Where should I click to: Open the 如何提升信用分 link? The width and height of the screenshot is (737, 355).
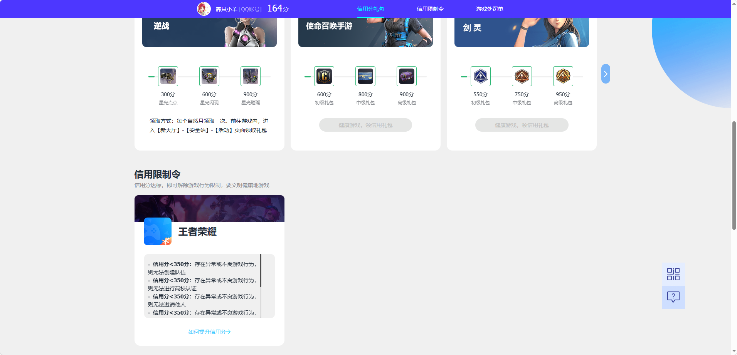(x=209, y=332)
